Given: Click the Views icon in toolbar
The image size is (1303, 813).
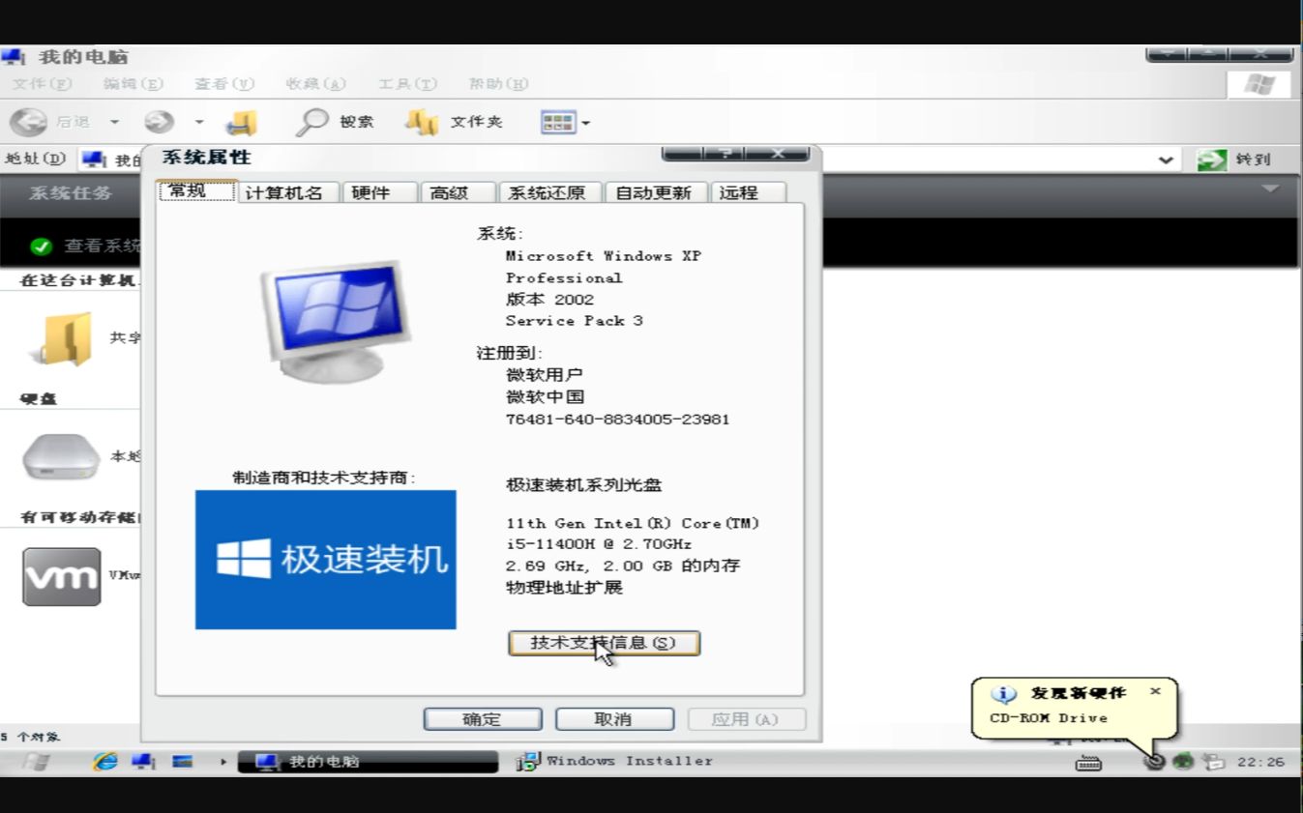Looking at the screenshot, I should [558, 123].
